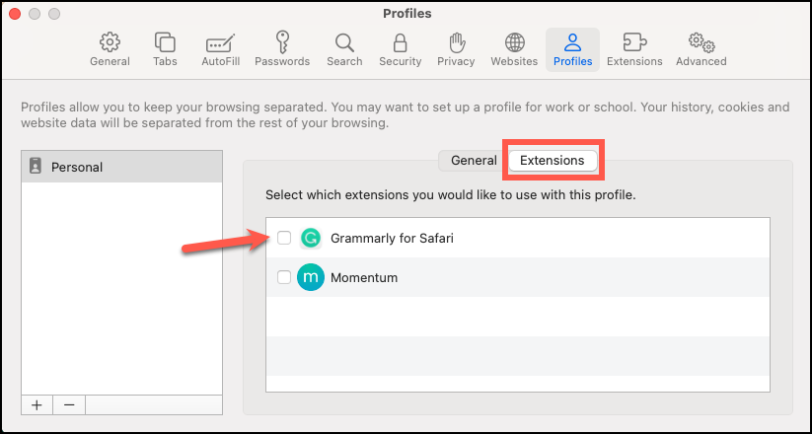Enable Grammarly for Safari checkbox
Screen dimensions: 812x434
pos(284,238)
